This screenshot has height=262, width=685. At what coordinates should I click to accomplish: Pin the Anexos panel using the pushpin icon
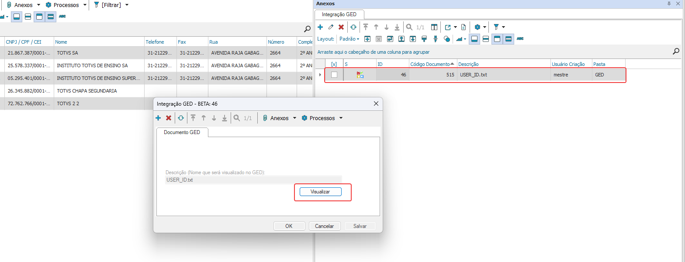669,3
